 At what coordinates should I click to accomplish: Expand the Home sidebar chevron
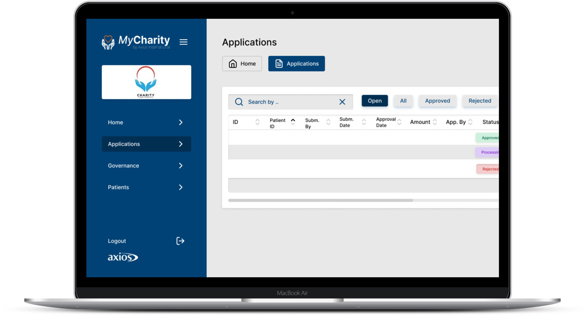pyautogui.click(x=181, y=123)
